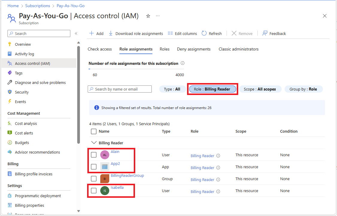Click the App2 application icon
Viewport: 337px width, 216px height.
point(105,167)
